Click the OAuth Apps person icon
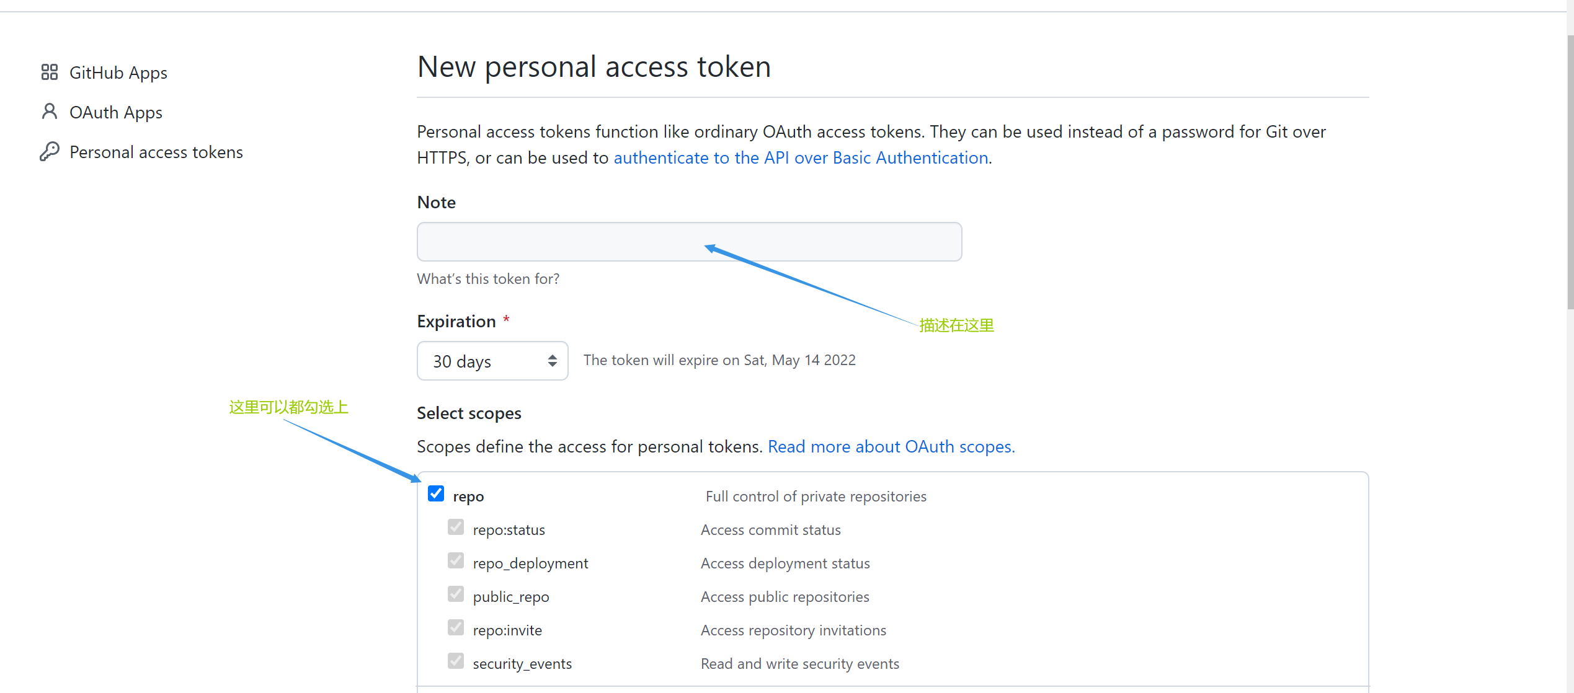Viewport: 1574px width, 693px height. pos(50,112)
